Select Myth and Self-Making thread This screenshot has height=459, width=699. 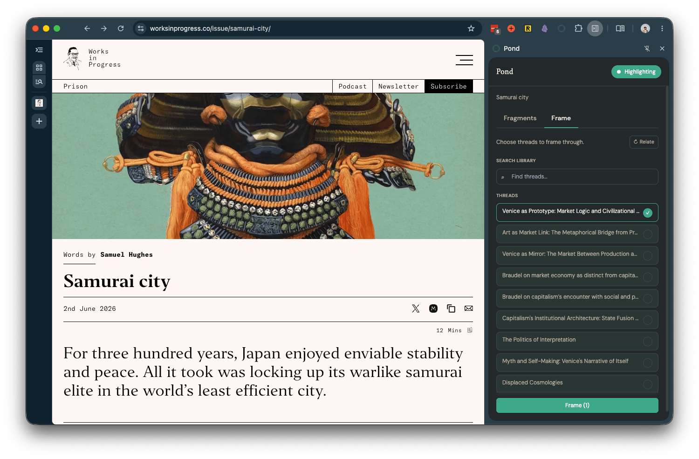tap(577, 363)
